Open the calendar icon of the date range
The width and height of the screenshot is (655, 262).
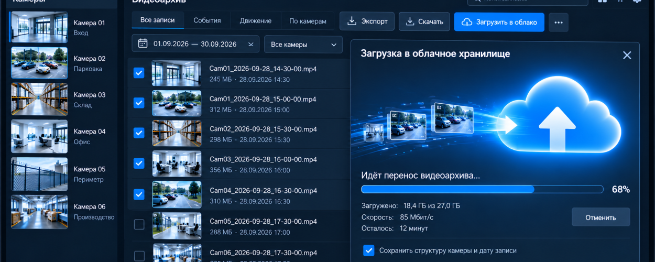point(143,44)
